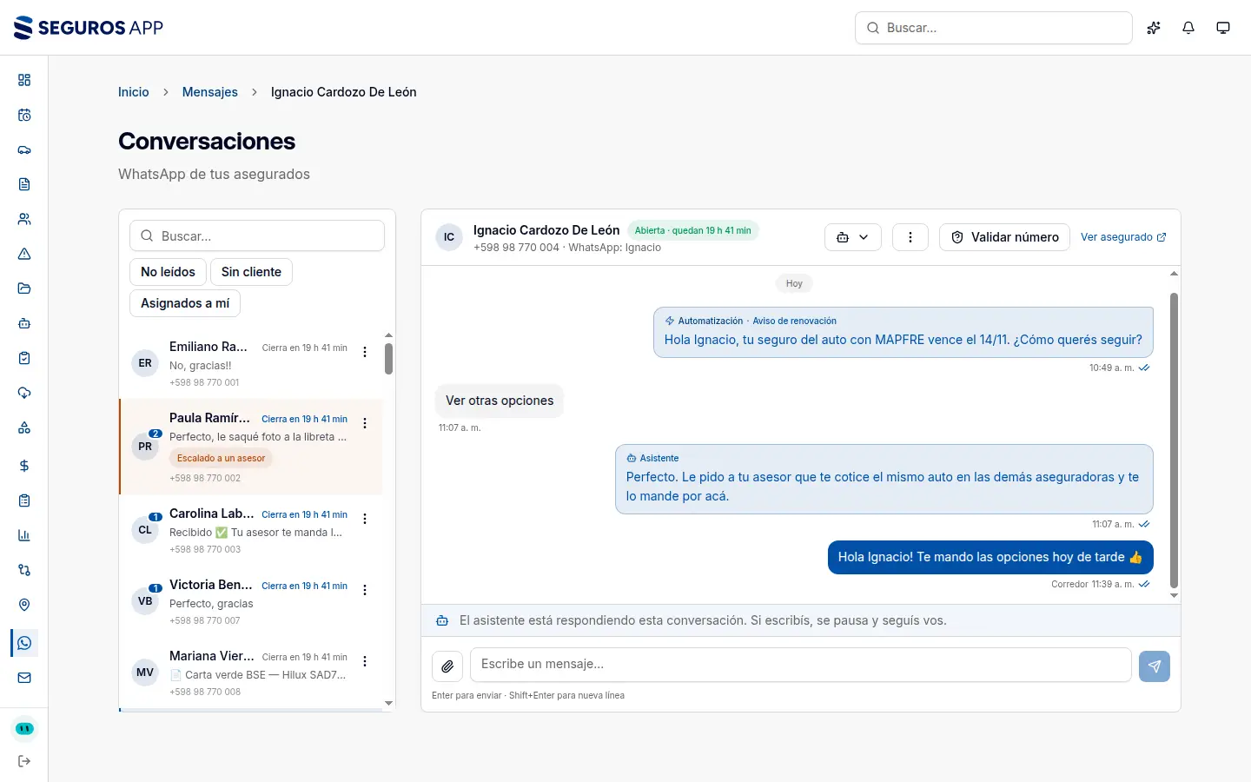Open options menu for Carolina Lab... conversation
Screen dimensions: 1251x782
(x=365, y=519)
